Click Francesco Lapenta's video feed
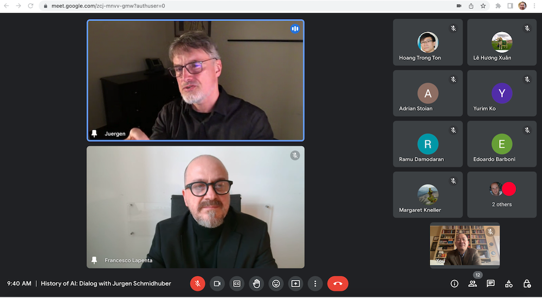The image size is (542, 299). (x=196, y=207)
